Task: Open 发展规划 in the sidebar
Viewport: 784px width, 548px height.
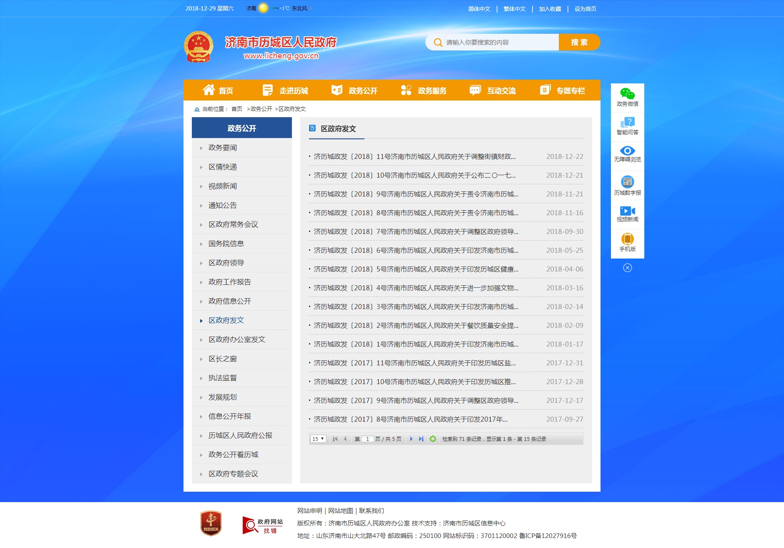Action: (x=242, y=397)
